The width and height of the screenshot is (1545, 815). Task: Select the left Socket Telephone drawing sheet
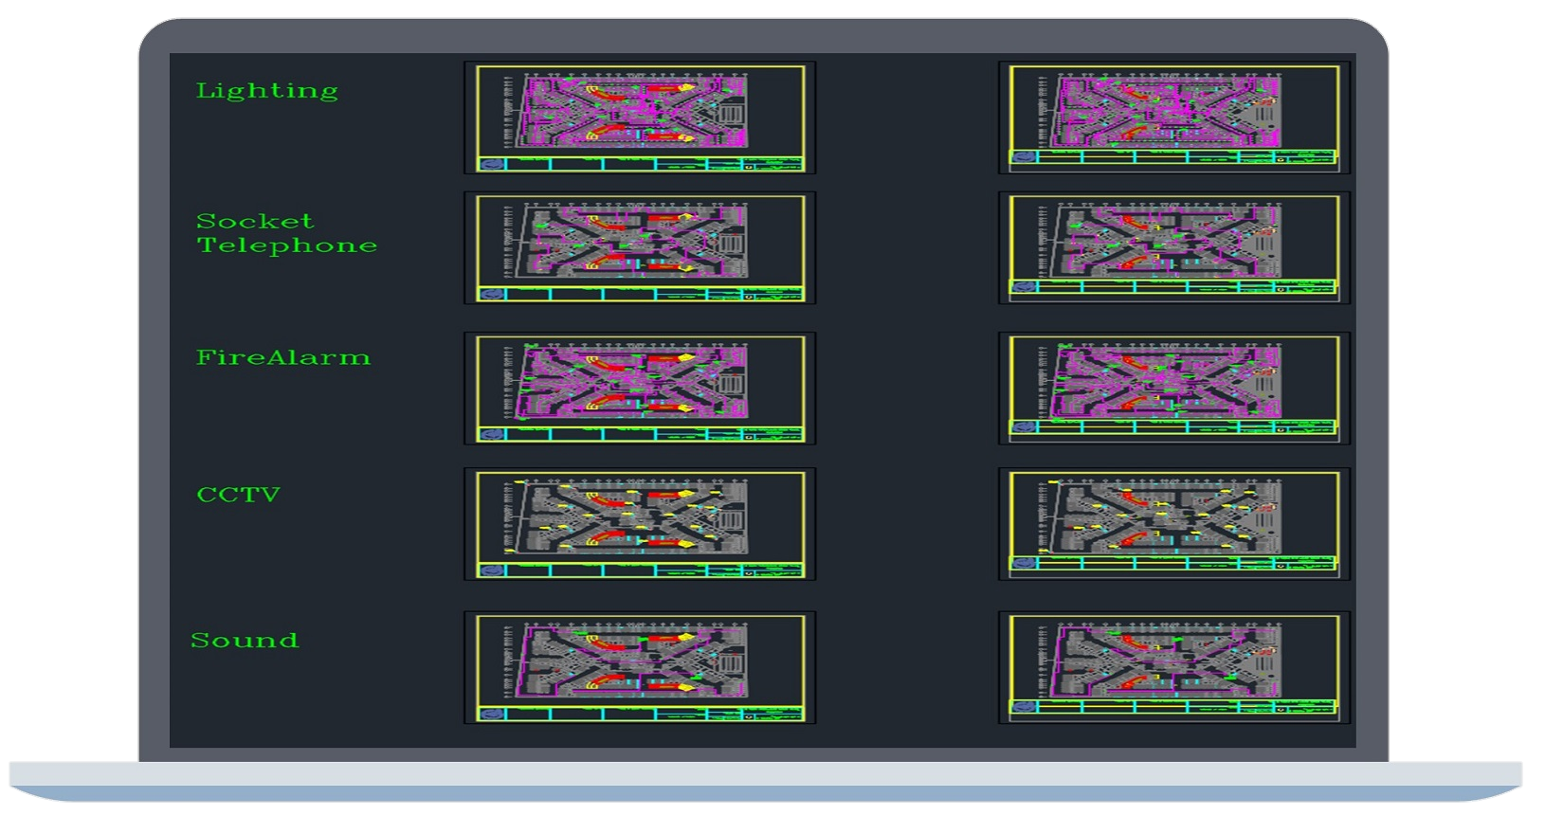coord(640,247)
